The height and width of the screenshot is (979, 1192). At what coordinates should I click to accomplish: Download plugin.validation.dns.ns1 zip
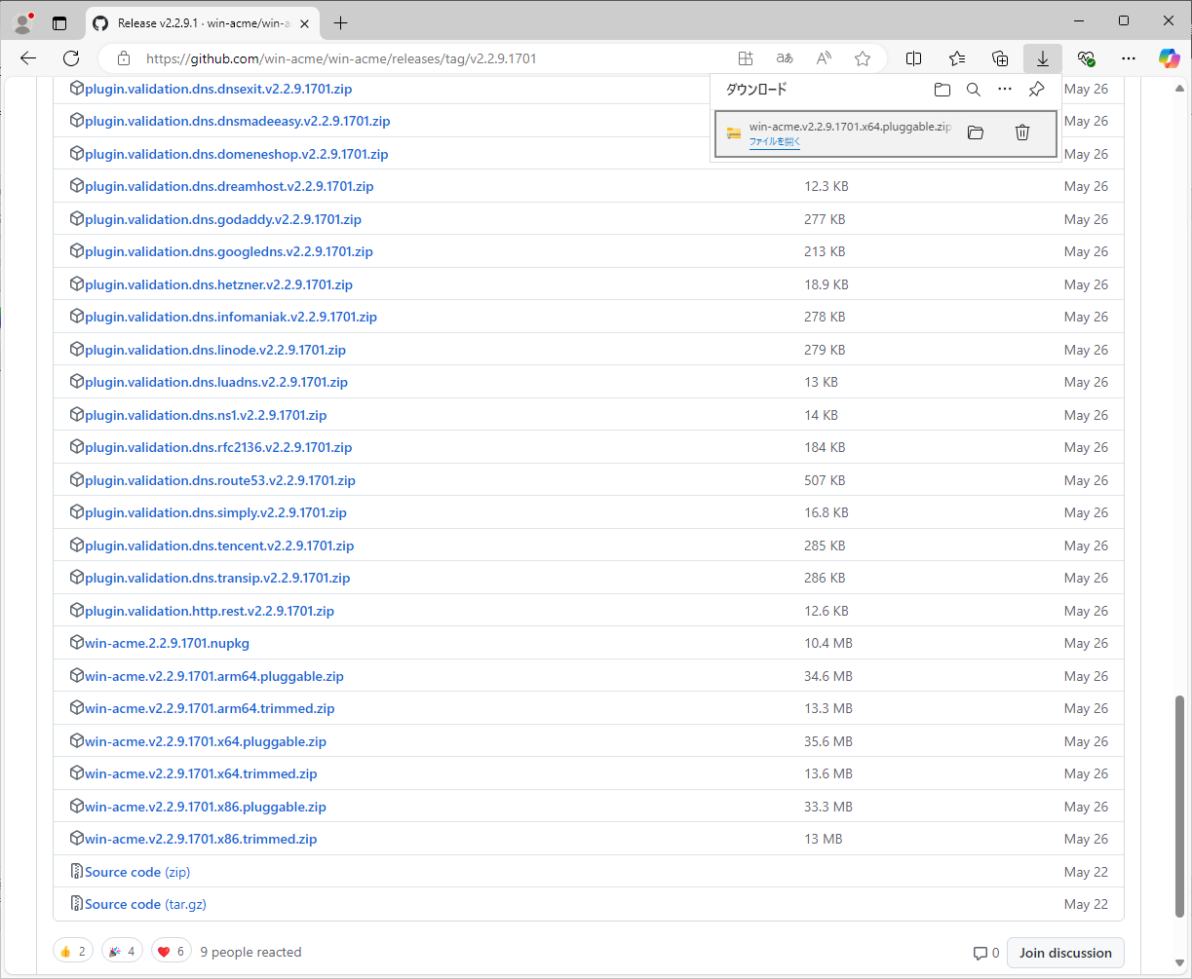click(x=206, y=415)
